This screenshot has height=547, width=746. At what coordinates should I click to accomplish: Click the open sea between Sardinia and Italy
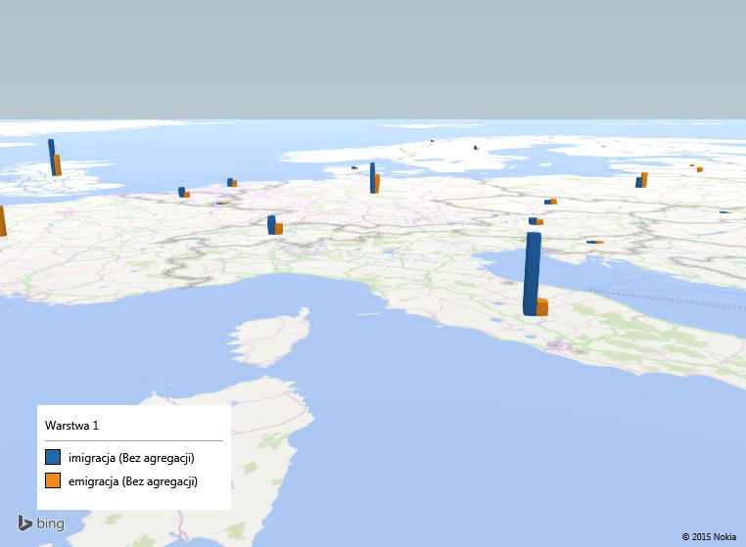pos(411,411)
